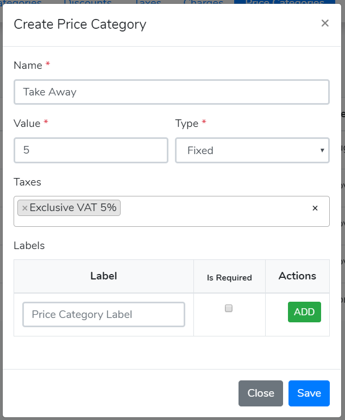Enable the Is Required checkbox
Viewport: 345px width, 420px height.
[229, 308]
